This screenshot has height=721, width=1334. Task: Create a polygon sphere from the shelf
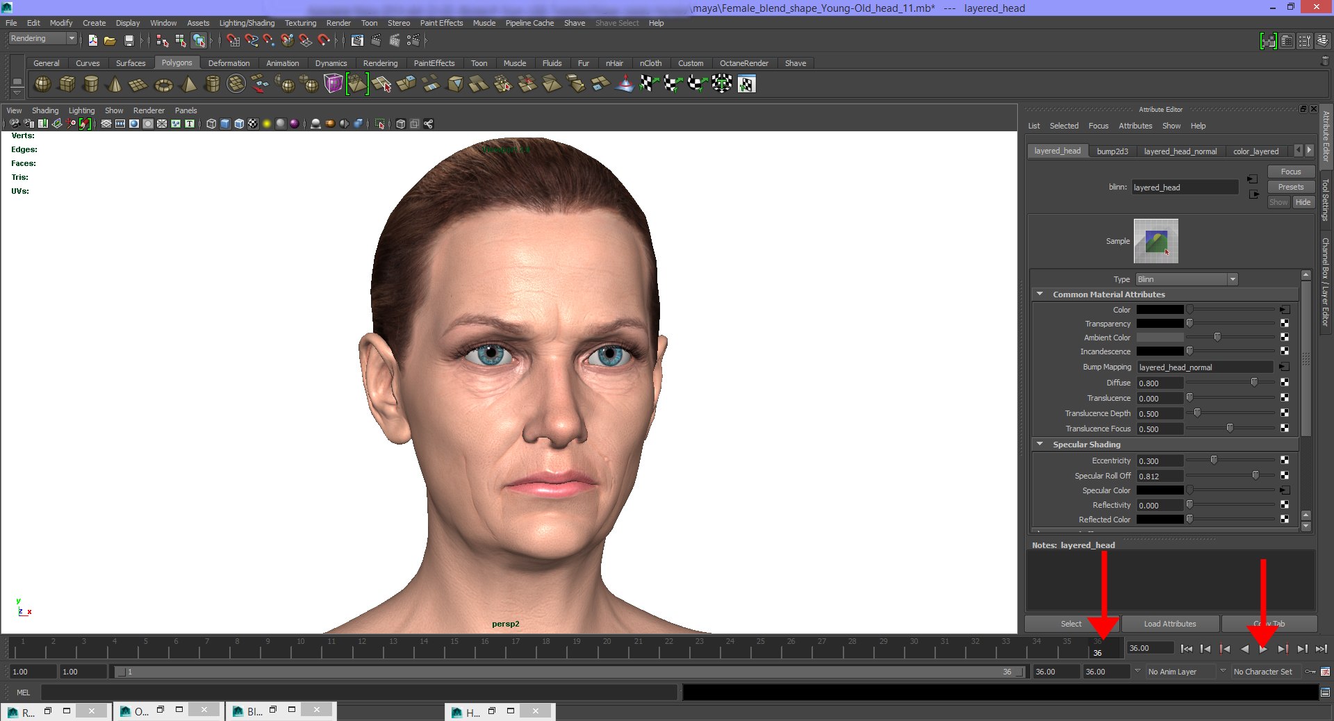(43, 84)
